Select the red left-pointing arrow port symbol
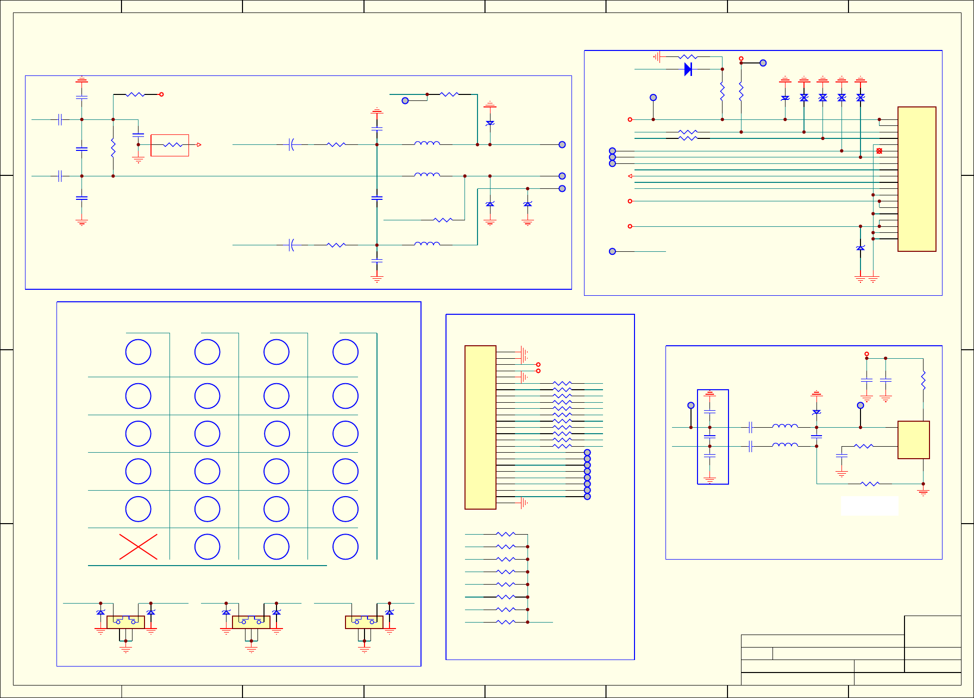 click(x=630, y=176)
